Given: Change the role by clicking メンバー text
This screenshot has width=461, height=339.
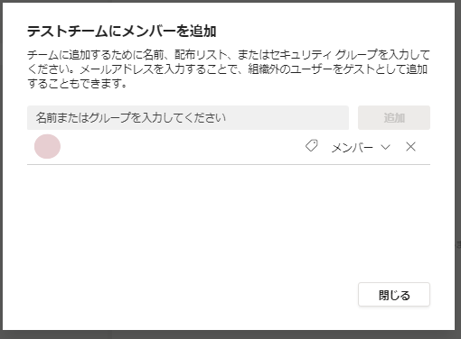Looking at the screenshot, I should (353, 148).
